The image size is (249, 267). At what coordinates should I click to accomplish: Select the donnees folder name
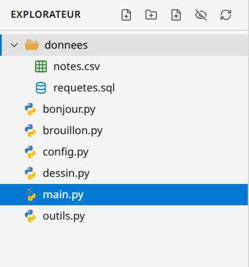[66, 45]
